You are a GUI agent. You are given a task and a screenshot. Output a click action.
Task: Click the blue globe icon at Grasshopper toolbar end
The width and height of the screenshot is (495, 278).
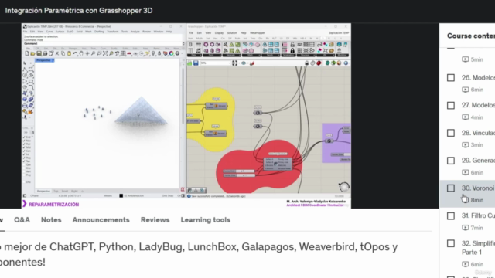coord(346,63)
